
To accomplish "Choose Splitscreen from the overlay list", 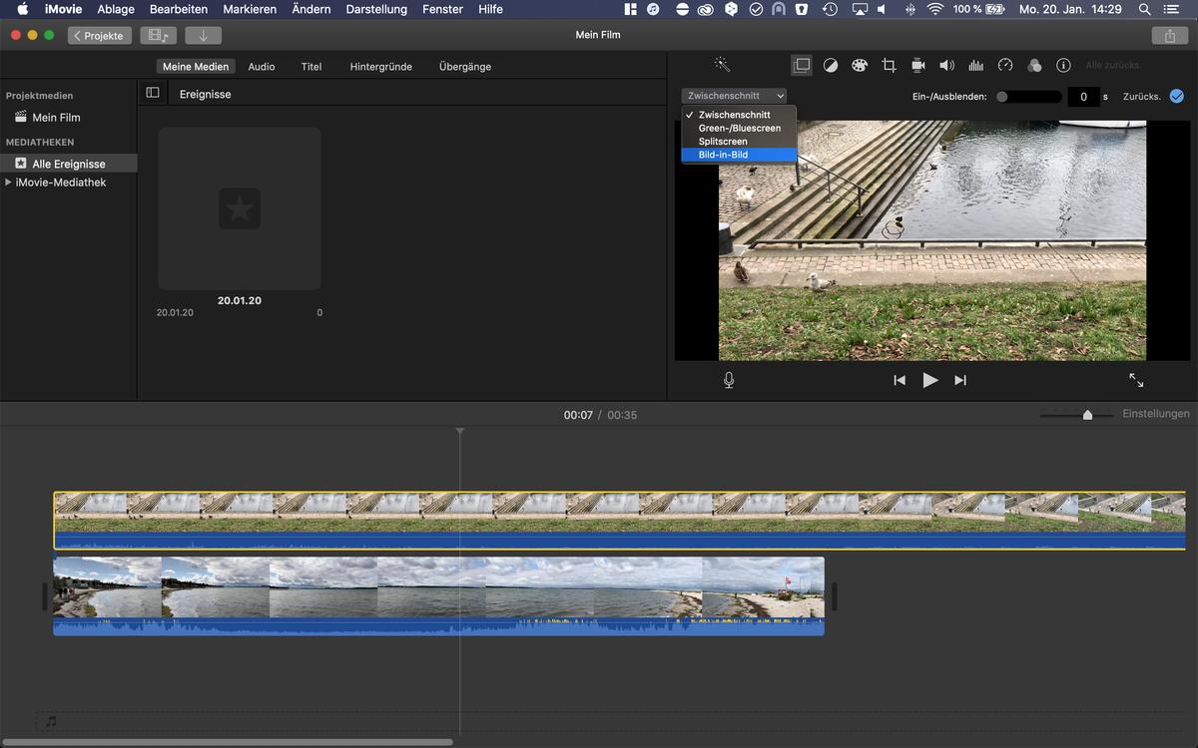I will tap(739, 142).
